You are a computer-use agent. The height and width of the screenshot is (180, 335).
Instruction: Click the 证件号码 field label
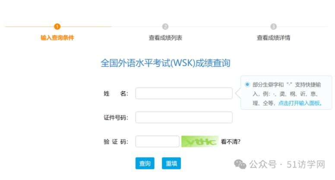point(116,117)
